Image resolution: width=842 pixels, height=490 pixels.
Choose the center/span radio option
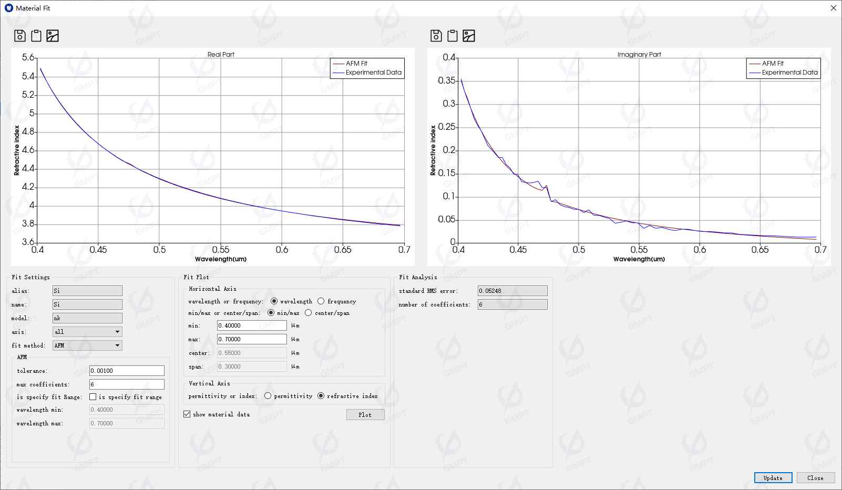click(309, 313)
